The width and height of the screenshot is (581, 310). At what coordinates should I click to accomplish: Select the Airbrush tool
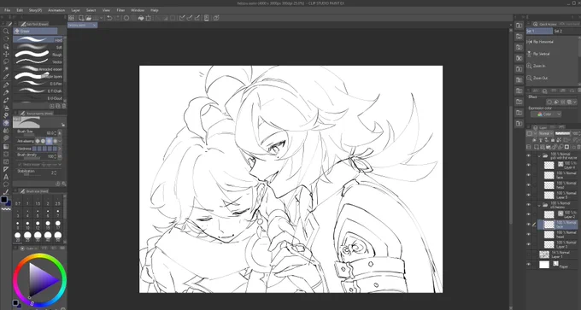[x=6, y=108]
